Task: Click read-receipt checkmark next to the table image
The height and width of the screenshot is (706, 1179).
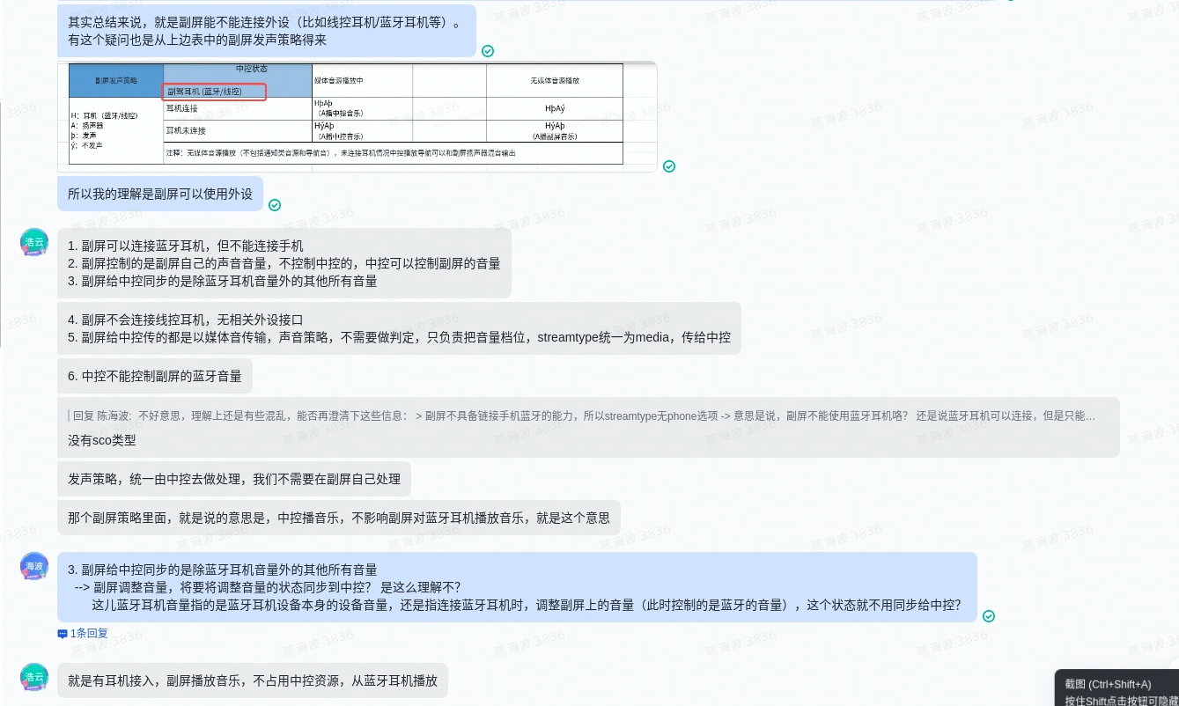Action: click(669, 166)
